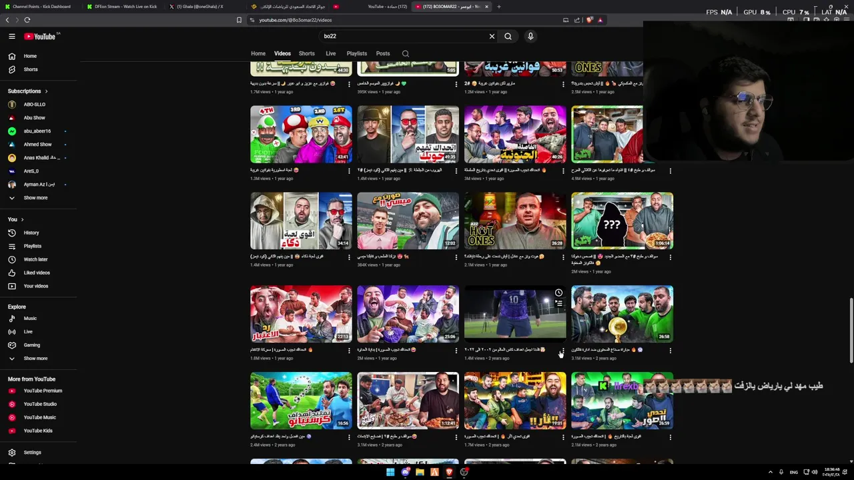Image resolution: width=854 pixels, height=480 pixels.
Task: Open options menu for the 26:58 video
Action: [x=671, y=351]
